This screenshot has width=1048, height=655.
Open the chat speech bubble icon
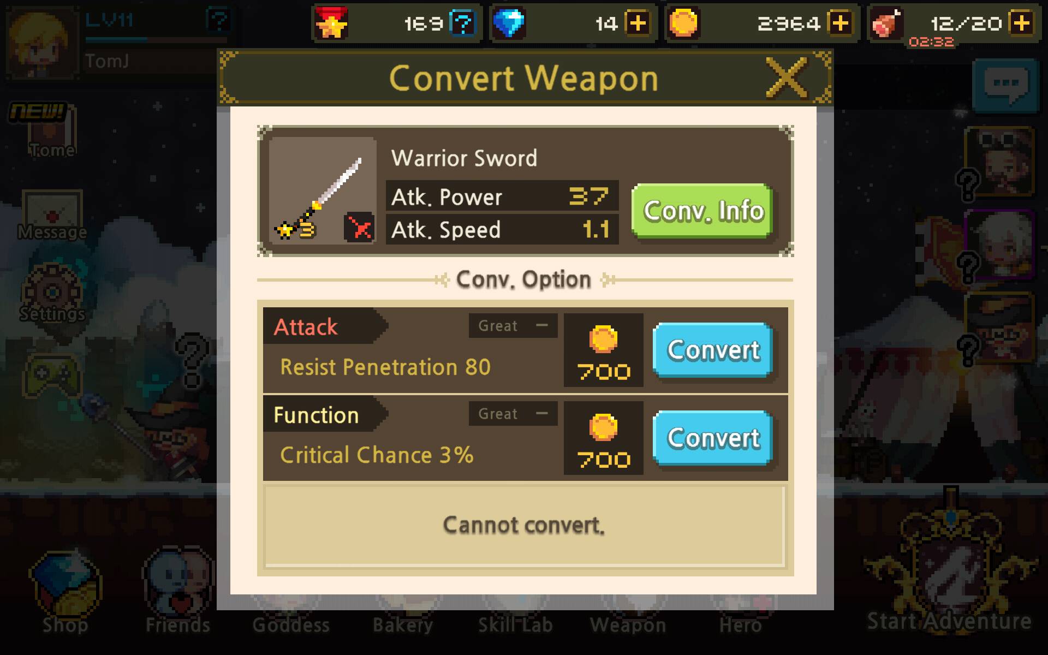click(x=1005, y=86)
